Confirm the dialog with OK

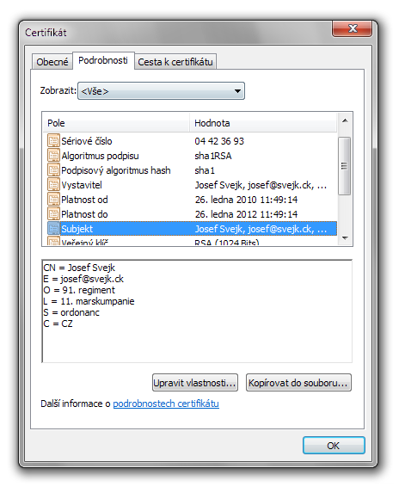click(x=334, y=445)
